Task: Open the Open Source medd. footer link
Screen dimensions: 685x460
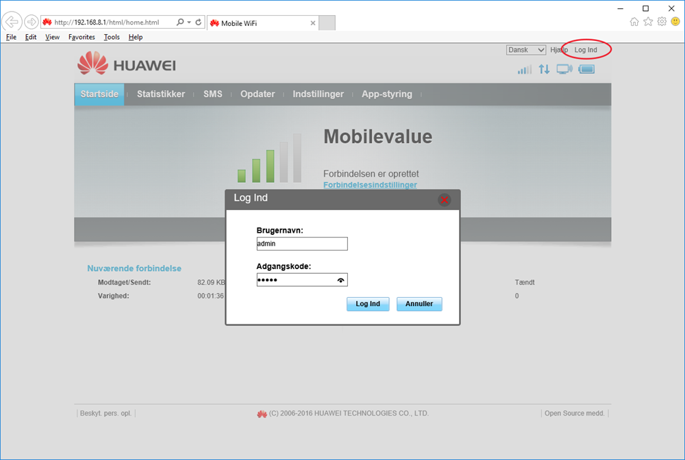Action: (575, 413)
